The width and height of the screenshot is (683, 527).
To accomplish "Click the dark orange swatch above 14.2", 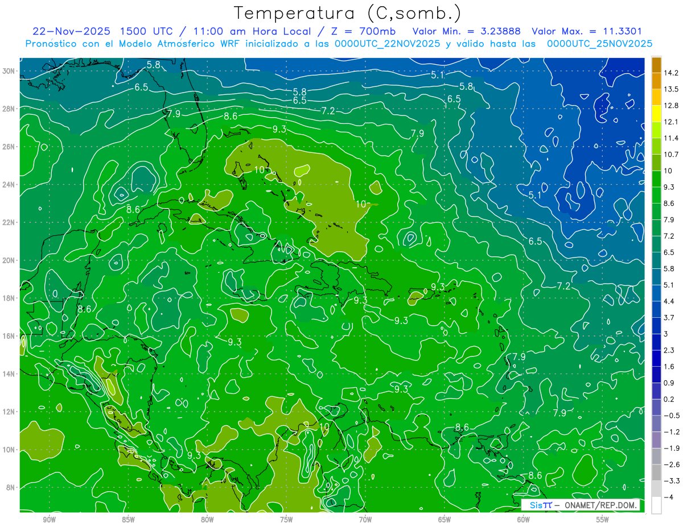I will click(x=656, y=65).
